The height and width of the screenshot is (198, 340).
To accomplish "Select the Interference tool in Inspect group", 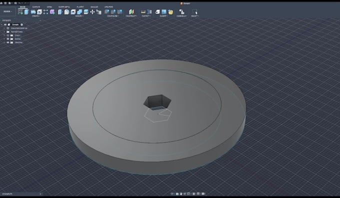I will 149,12.
